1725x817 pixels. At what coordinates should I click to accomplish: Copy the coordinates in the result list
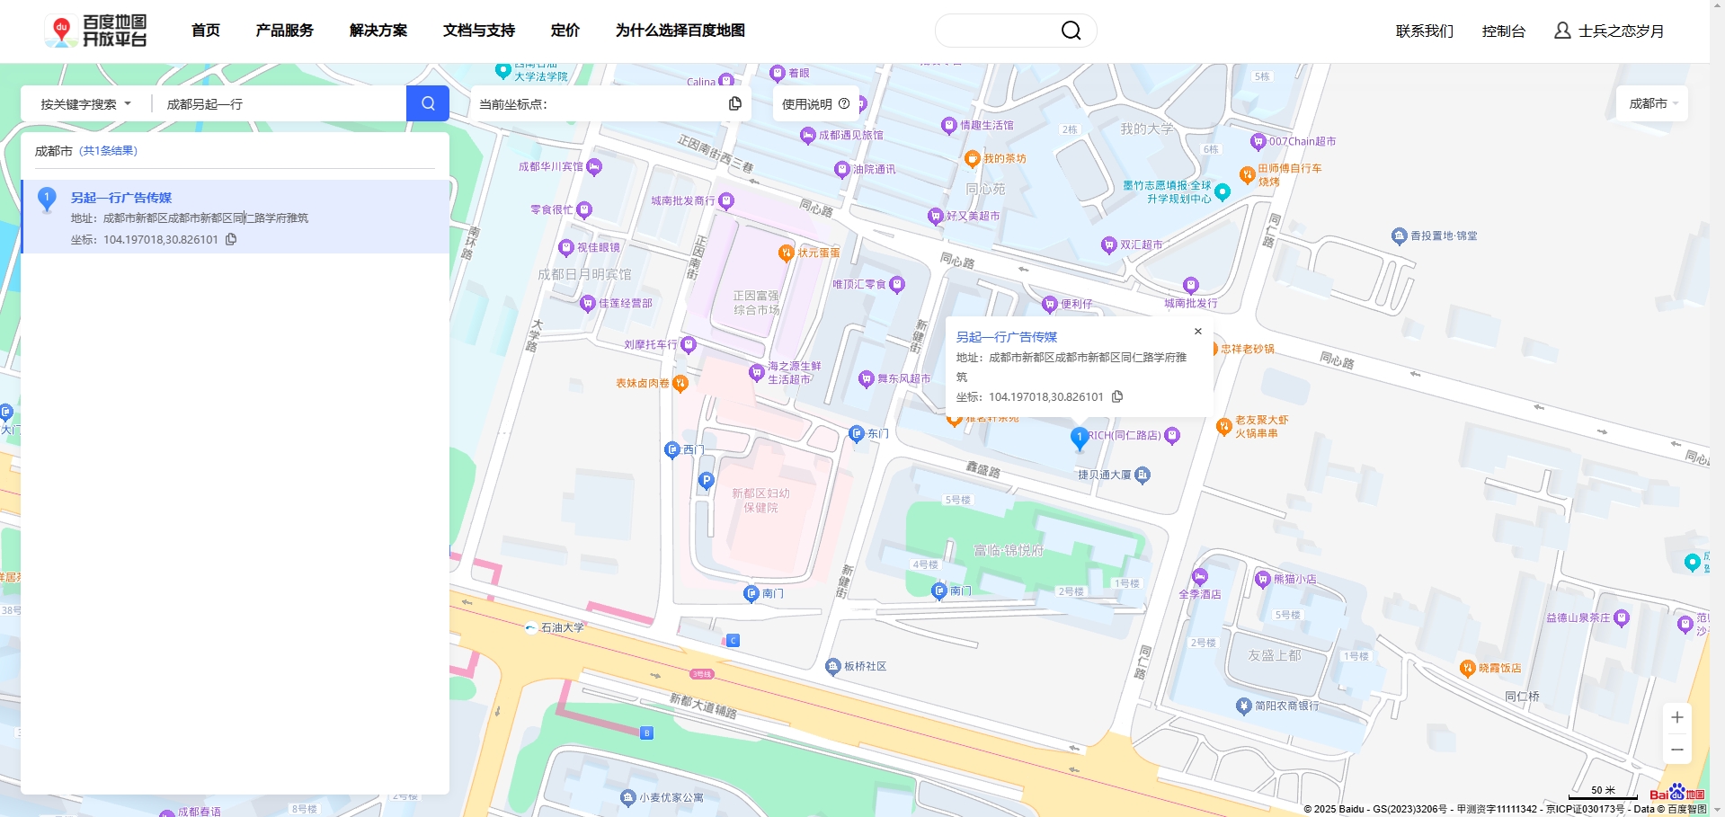pos(231,239)
